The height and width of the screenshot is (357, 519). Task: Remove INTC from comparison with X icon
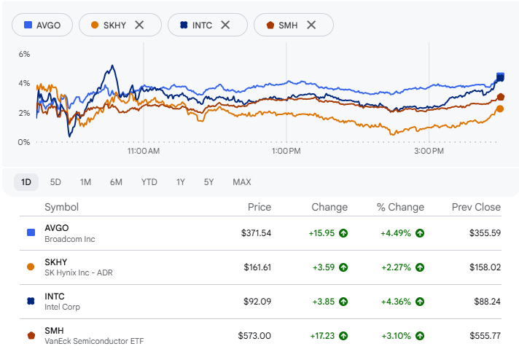pyautogui.click(x=225, y=25)
